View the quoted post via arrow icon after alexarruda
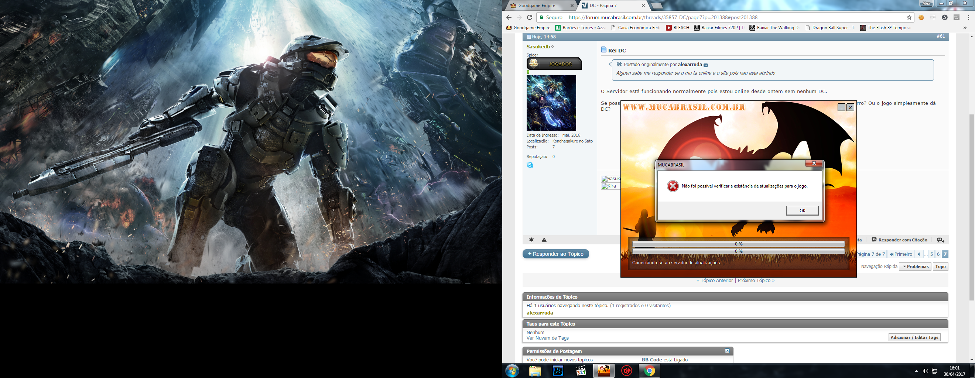This screenshot has height=378, width=975. pos(705,65)
